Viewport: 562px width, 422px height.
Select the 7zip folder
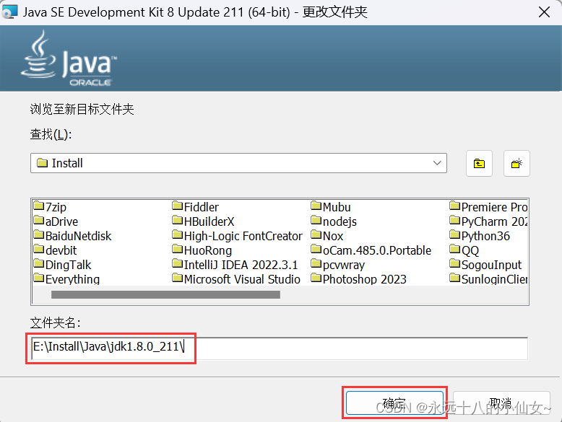click(x=50, y=207)
